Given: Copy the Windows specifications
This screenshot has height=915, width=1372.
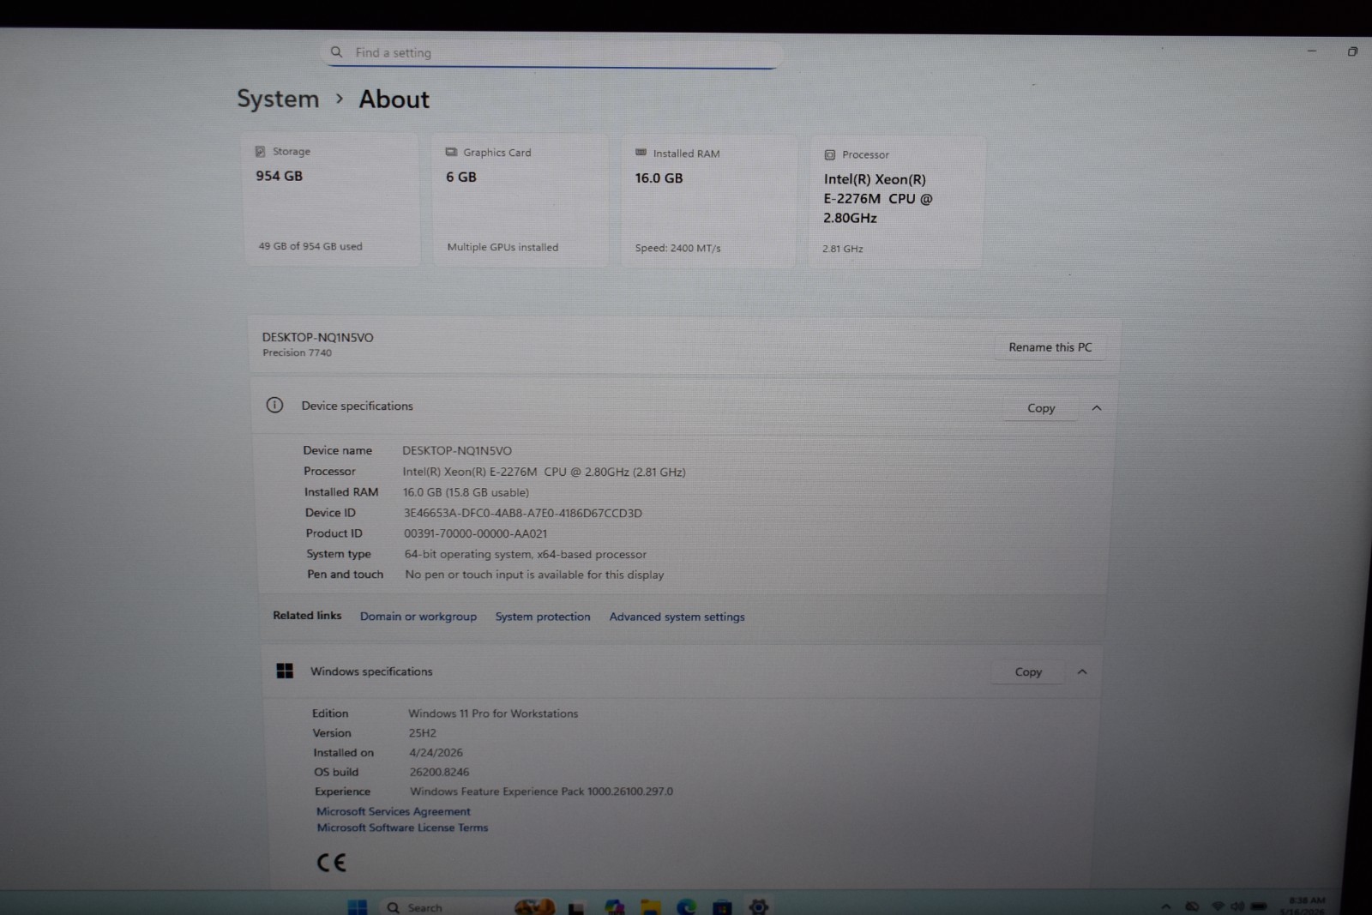Looking at the screenshot, I should [1028, 672].
